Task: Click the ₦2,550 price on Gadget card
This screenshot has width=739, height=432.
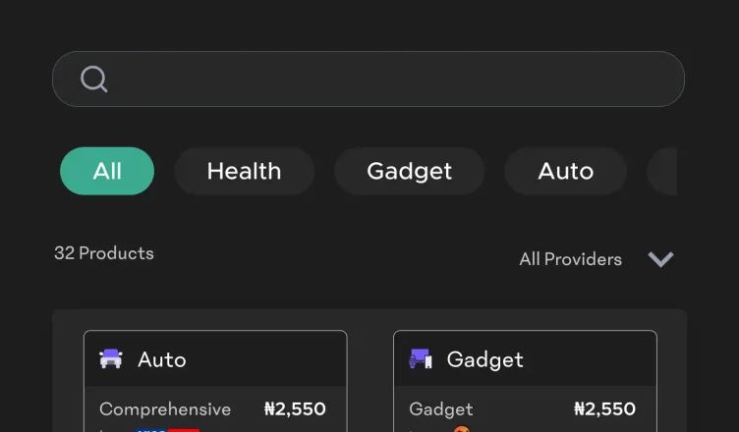Action: tap(604, 408)
